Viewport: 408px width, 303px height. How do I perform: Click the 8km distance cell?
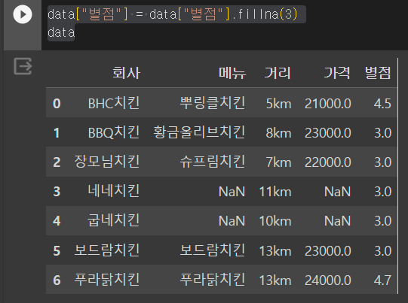click(278, 133)
